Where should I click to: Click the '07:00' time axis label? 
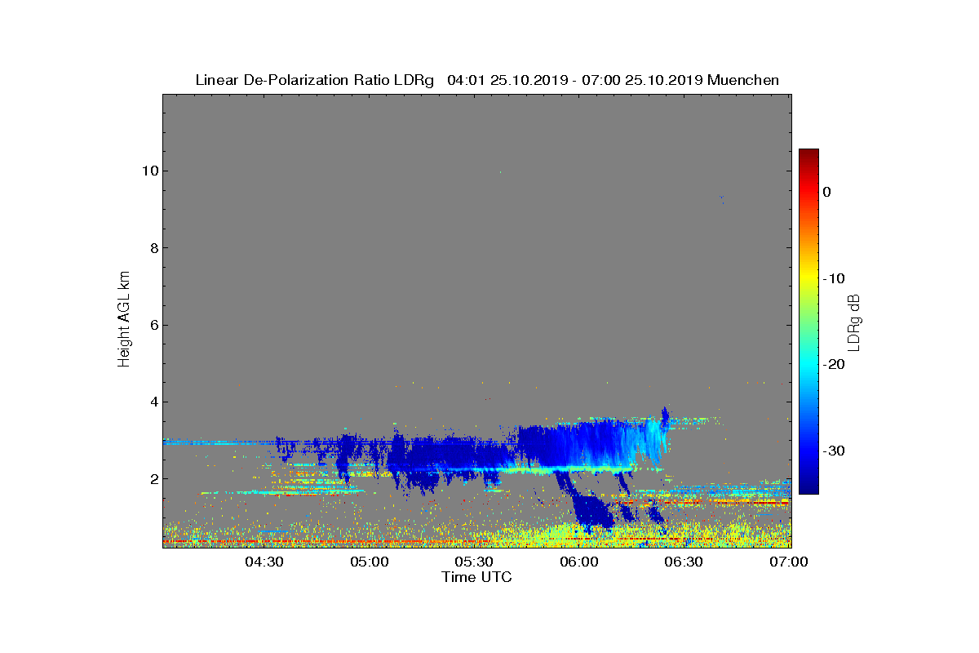click(x=789, y=562)
